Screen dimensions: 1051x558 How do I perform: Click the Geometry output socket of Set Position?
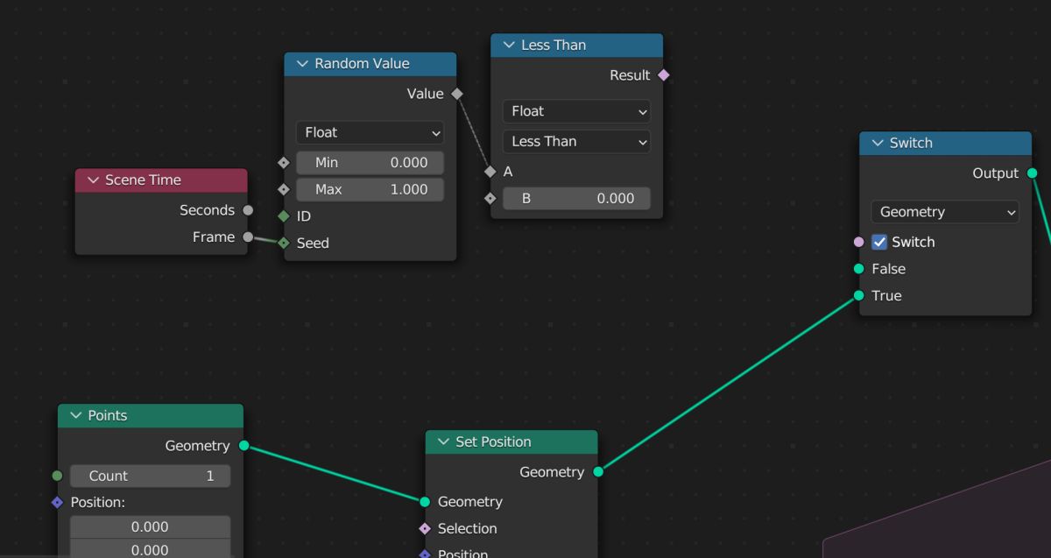598,472
